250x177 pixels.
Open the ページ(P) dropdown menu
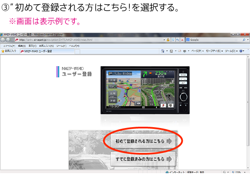(197, 51)
